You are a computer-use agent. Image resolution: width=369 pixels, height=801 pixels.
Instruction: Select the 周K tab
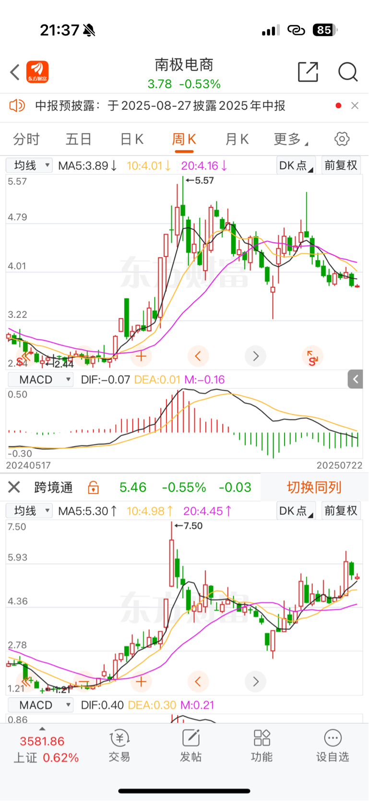click(184, 139)
